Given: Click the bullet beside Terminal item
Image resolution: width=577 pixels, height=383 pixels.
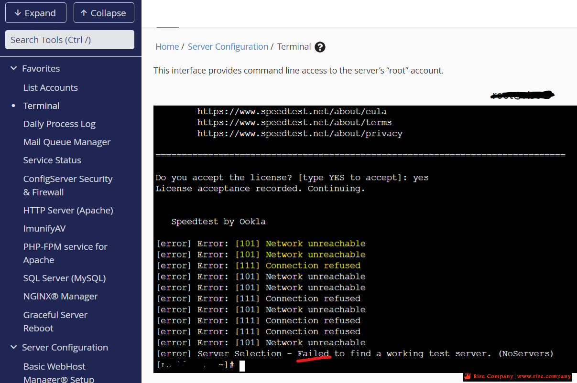Looking at the screenshot, I should tap(13, 106).
